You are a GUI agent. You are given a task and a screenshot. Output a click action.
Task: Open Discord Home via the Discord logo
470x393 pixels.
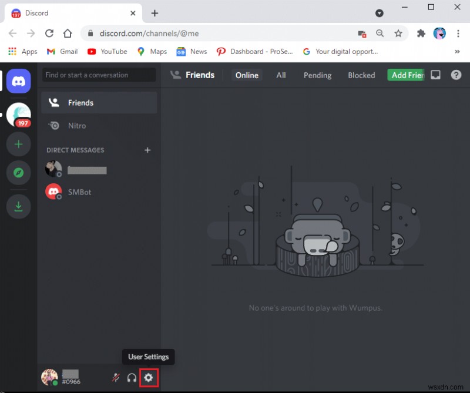coord(18,80)
